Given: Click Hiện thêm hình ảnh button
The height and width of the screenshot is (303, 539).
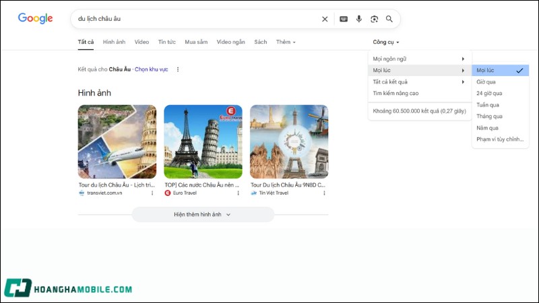Looking at the screenshot, I should point(203,214).
